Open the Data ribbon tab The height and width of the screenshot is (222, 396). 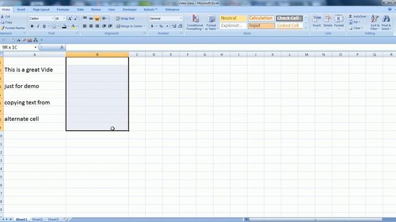click(80, 10)
